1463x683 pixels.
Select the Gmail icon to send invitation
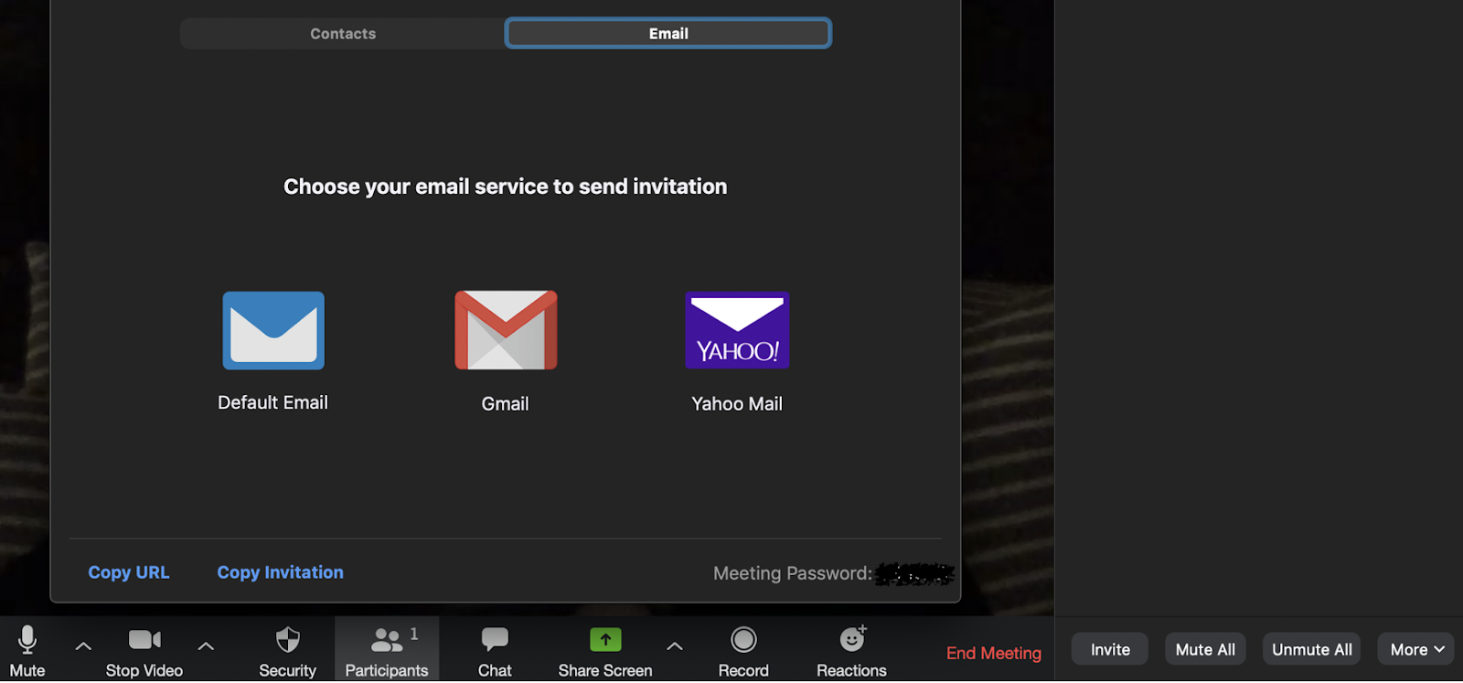(x=506, y=330)
